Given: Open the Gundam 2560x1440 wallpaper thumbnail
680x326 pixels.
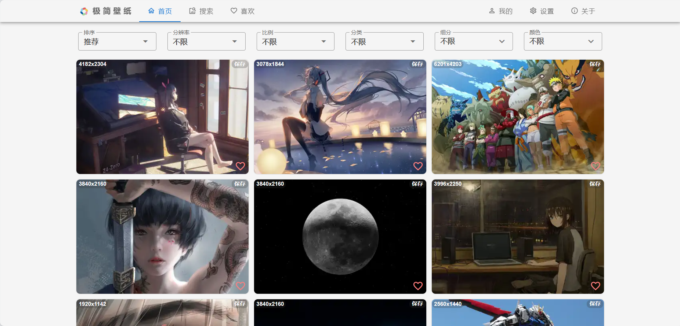Looking at the screenshot, I should 518,313.
